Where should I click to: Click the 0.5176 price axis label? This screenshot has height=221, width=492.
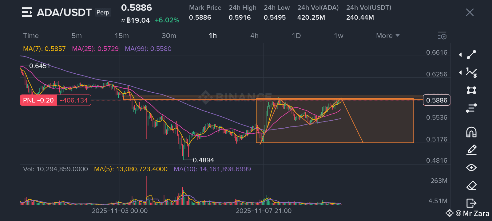[437, 139]
